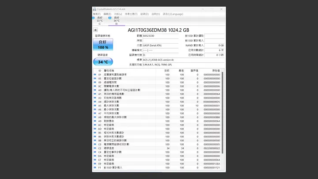Select the attribute row with ID E7
This screenshot has width=318, height=179.
[157, 160]
